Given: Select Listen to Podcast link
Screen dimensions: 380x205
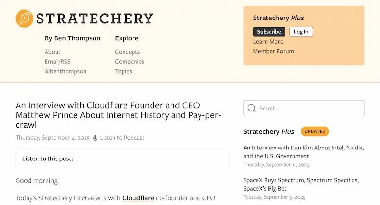Looking at the screenshot, I should pos(122,138).
